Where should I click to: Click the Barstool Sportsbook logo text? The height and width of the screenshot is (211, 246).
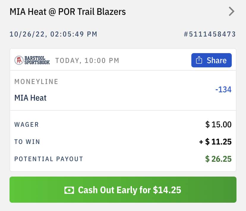pyautogui.click(x=37, y=60)
